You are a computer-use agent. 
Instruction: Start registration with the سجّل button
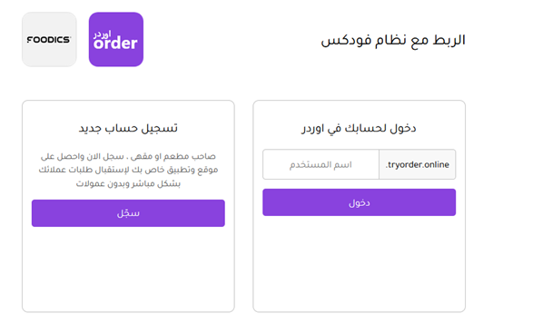[128, 213]
